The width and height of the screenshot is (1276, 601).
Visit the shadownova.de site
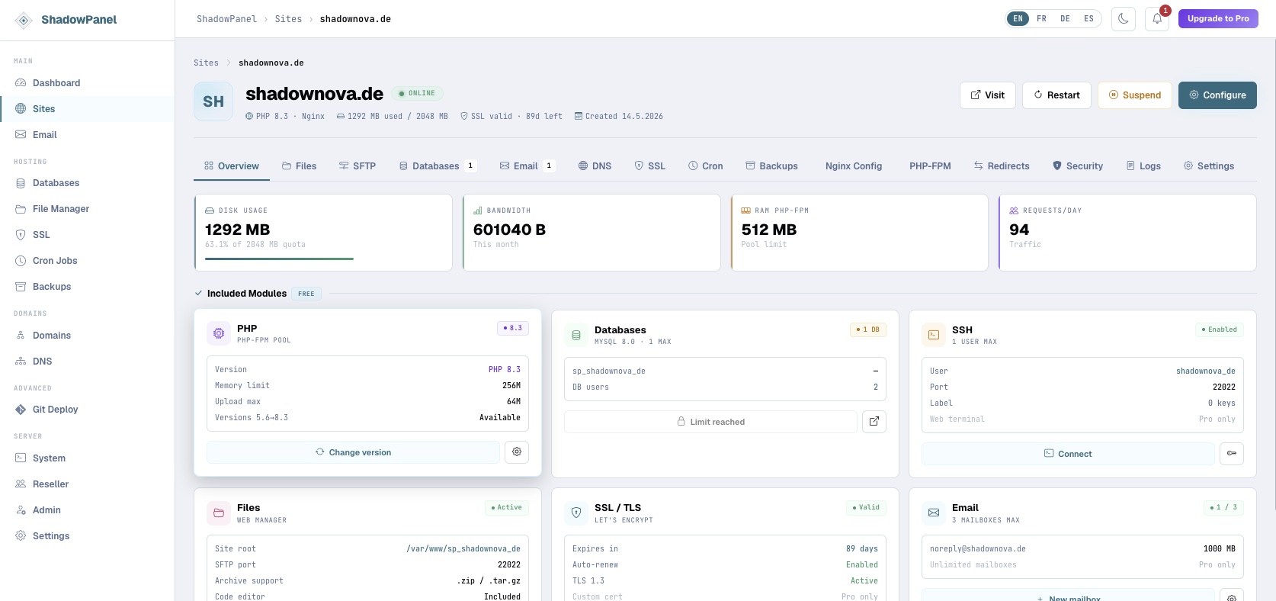(x=987, y=95)
